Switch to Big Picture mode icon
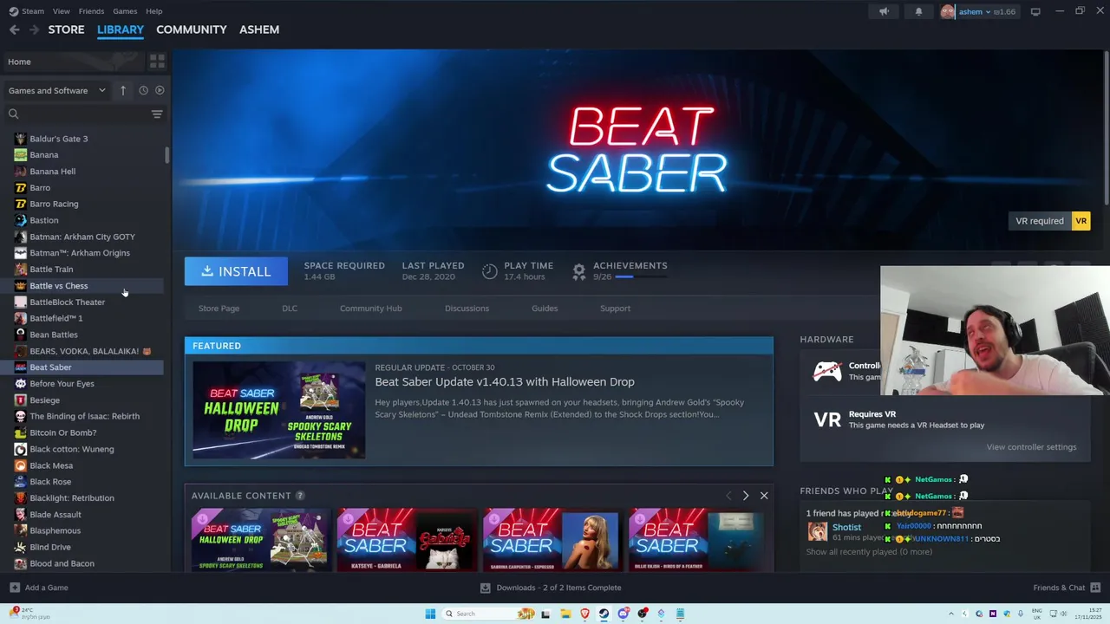The image size is (1110, 624). 1035,11
